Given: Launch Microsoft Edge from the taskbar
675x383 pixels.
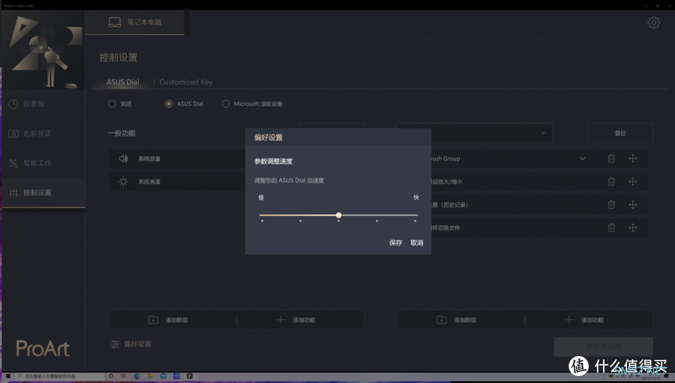Looking at the screenshot, I should (137, 376).
